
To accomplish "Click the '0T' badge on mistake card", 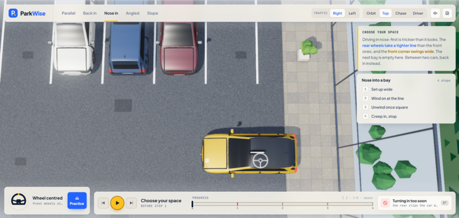I will [444, 203].
